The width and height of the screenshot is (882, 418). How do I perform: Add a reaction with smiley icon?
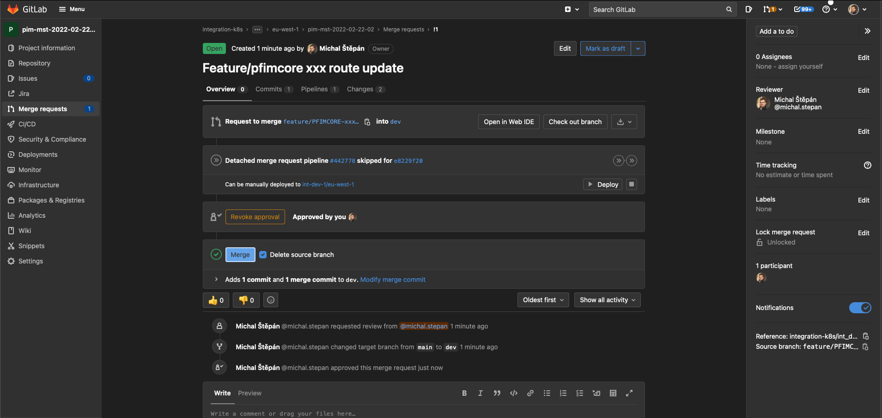271,300
